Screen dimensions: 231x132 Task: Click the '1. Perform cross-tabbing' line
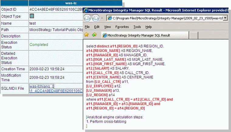coord(106,122)
